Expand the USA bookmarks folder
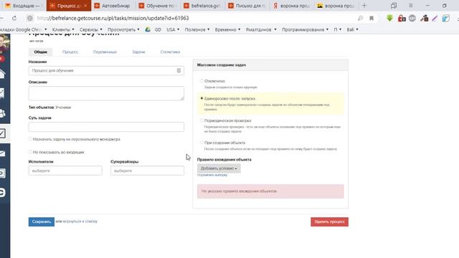Screen dimensions: 459x258 pos(173,29)
